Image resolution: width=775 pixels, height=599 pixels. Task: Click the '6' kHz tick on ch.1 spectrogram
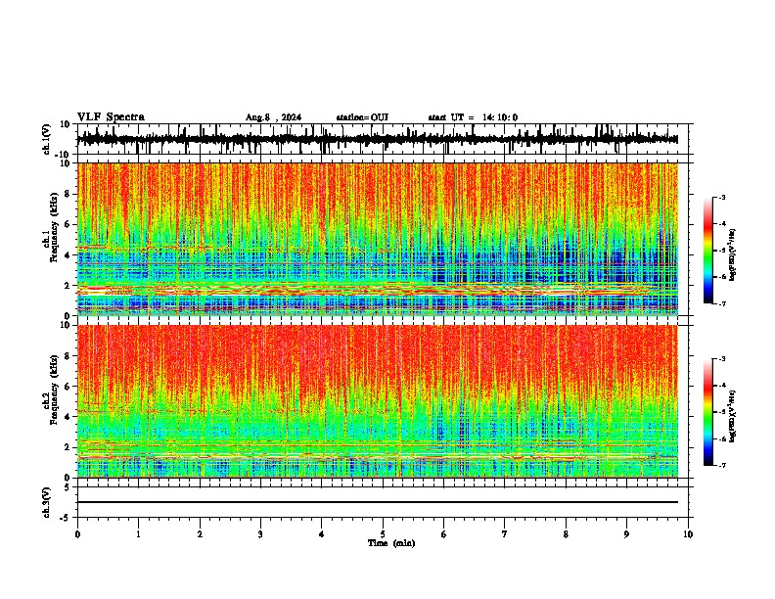click(x=68, y=224)
